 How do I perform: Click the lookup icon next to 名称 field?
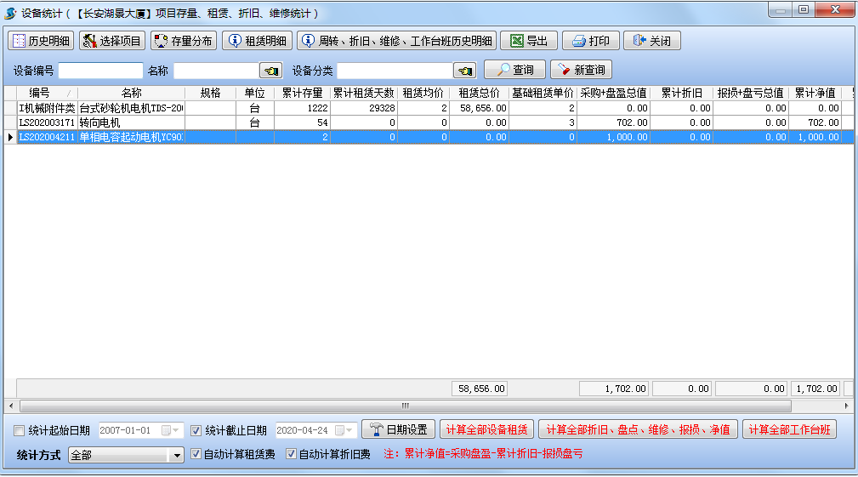point(271,71)
